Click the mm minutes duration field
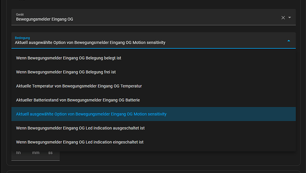Viewport: 306px width, 173px height. (x=36, y=153)
